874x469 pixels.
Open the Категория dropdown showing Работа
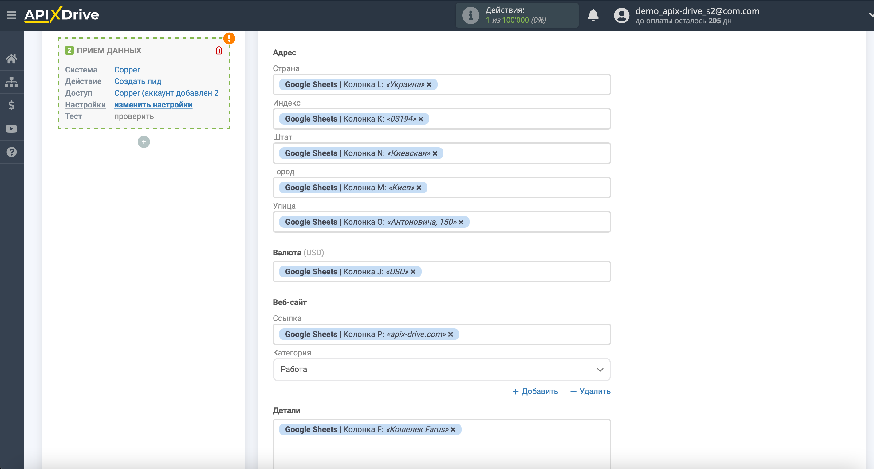[x=442, y=369]
